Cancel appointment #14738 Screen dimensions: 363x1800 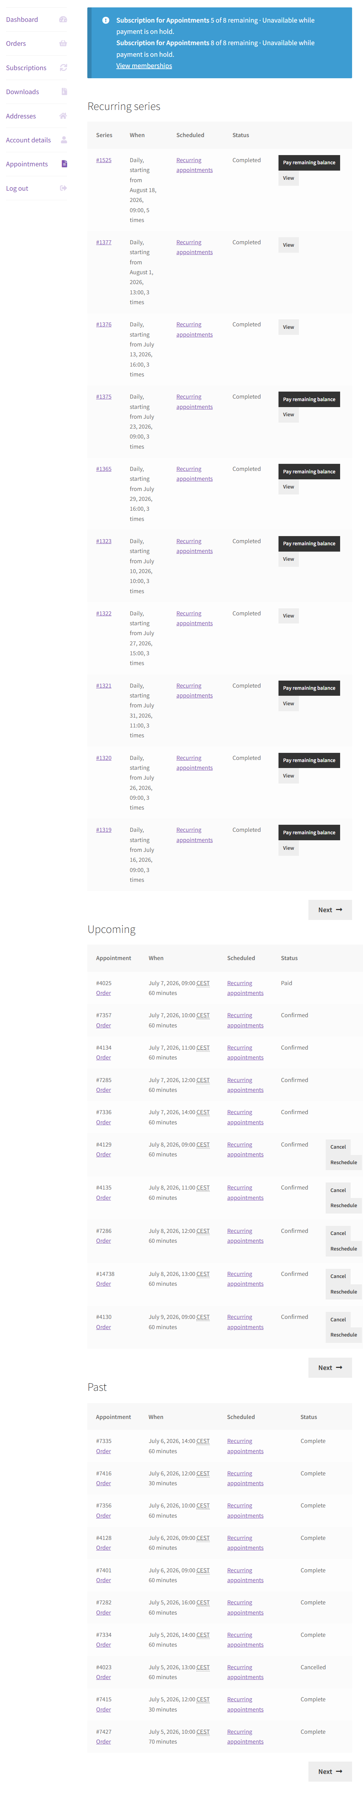pyautogui.click(x=338, y=1276)
